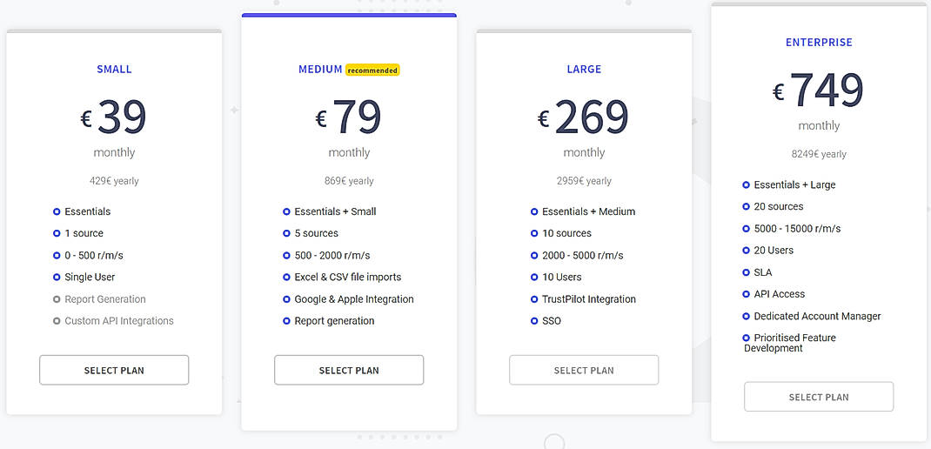Image resolution: width=931 pixels, height=449 pixels.
Task: Click 'Report generation' in Medium plan
Action: [334, 321]
